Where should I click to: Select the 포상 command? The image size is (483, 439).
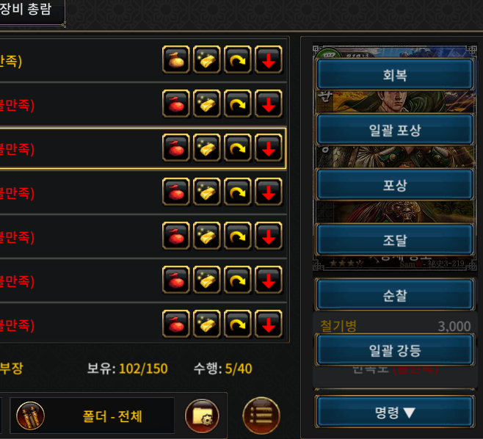pyautogui.click(x=395, y=185)
